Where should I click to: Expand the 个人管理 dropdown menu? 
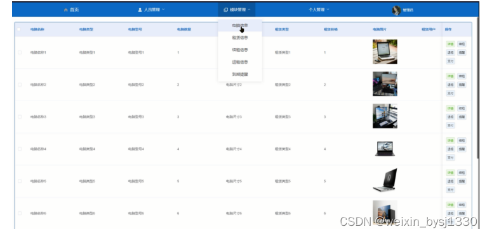[x=319, y=10]
